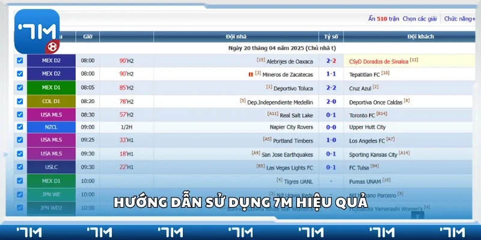Image resolution: width=481 pixels, height=240 pixels.
Task: Open Dep.Independiente Medellin team page
Action: [280, 102]
